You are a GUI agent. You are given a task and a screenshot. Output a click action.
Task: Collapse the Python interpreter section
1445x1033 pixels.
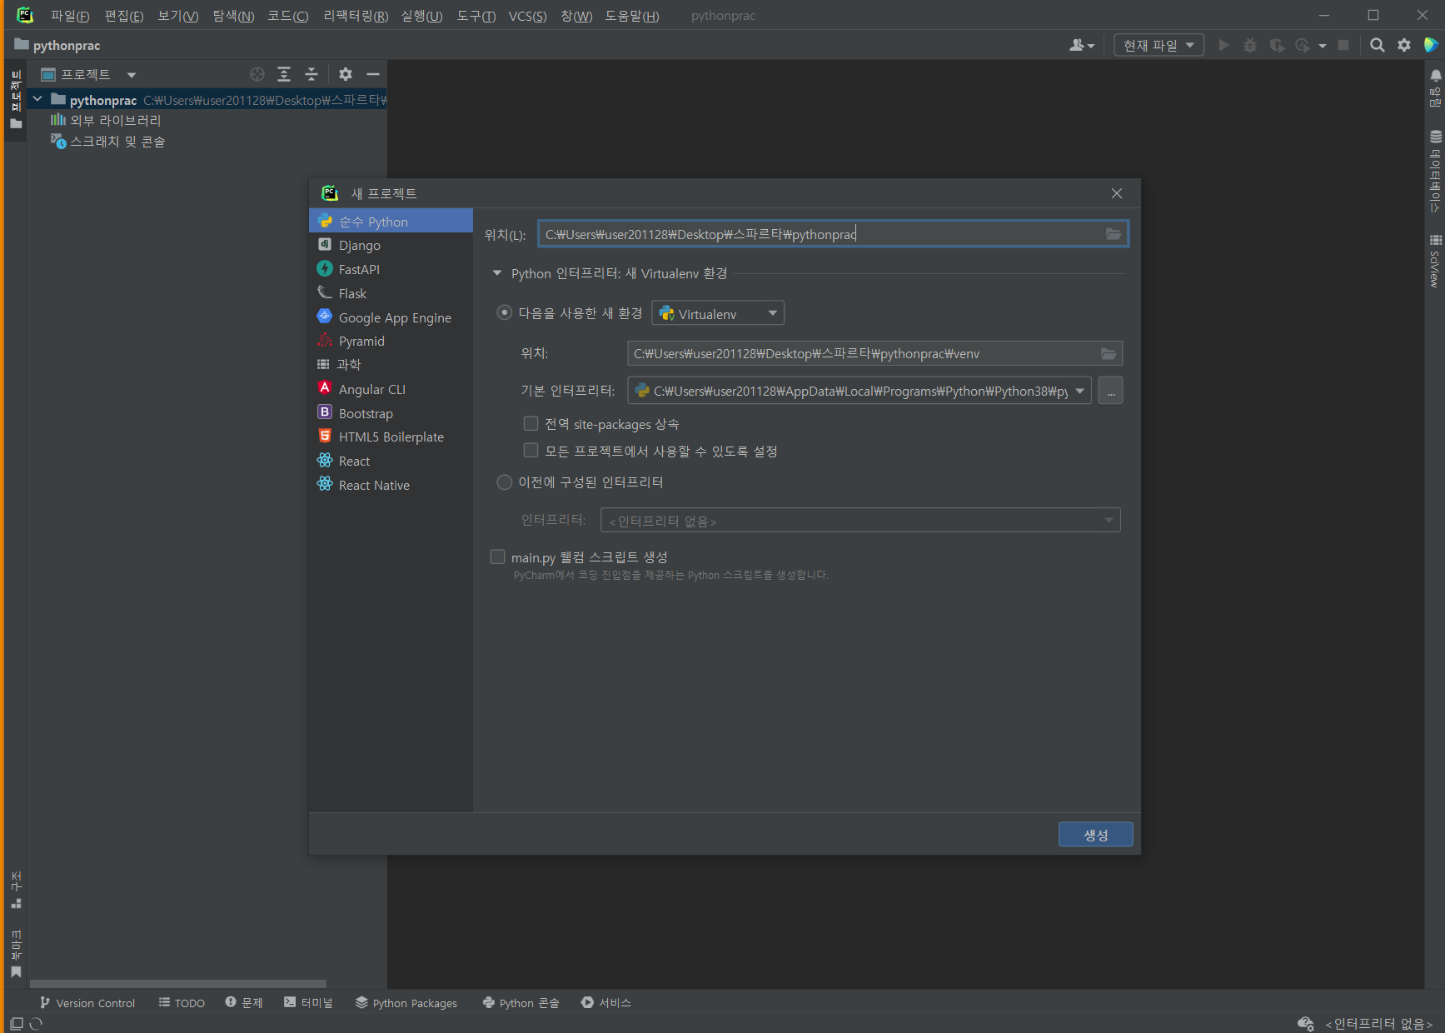497,273
